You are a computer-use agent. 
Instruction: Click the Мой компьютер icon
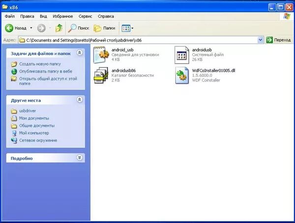pos(14,133)
